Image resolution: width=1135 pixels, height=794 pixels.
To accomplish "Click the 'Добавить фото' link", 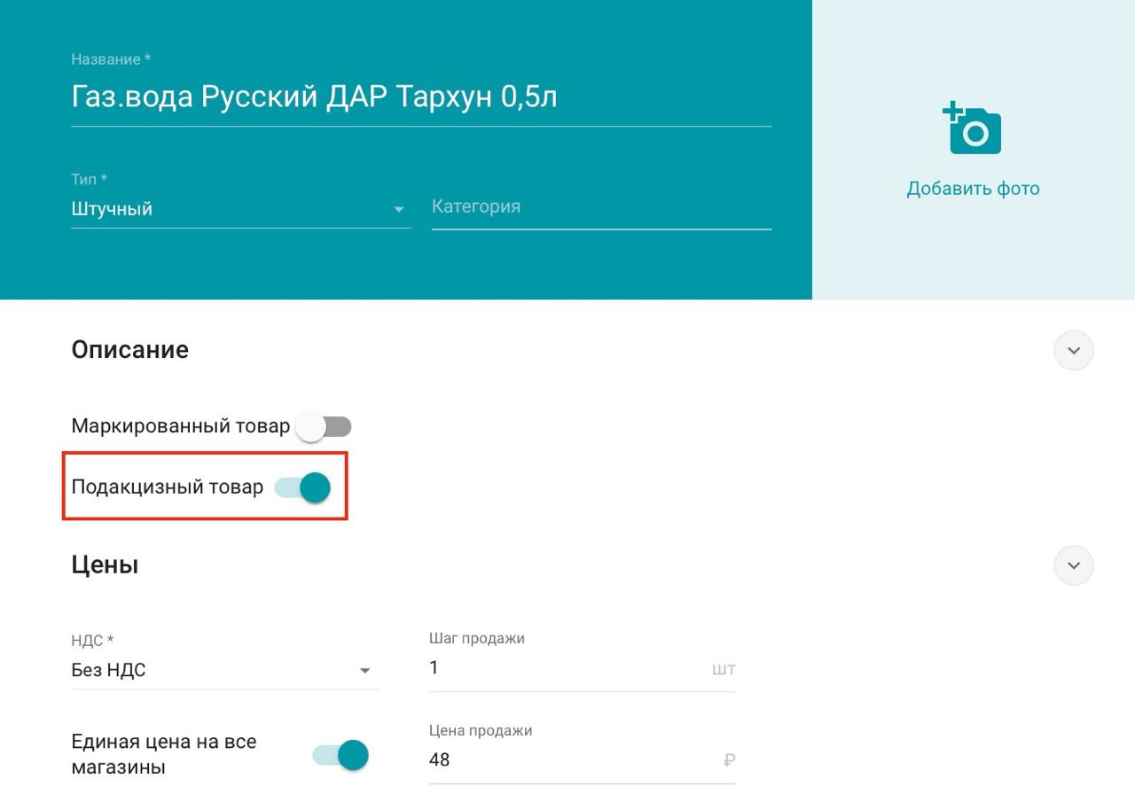I will [973, 189].
